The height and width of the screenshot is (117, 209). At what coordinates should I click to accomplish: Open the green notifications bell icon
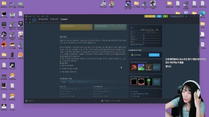point(165,16)
